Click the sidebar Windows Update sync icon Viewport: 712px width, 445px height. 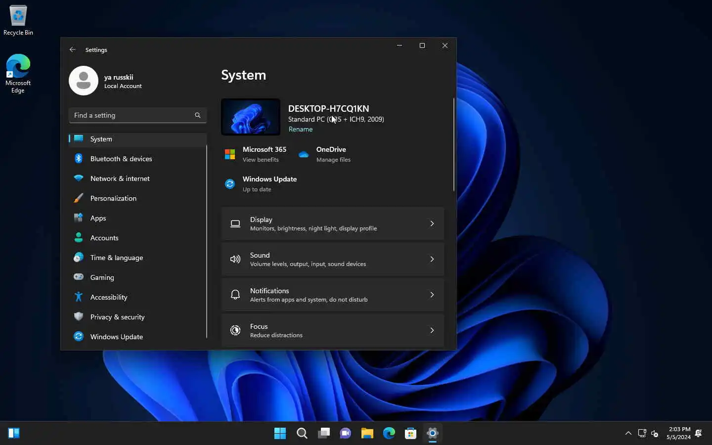click(x=78, y=336)
